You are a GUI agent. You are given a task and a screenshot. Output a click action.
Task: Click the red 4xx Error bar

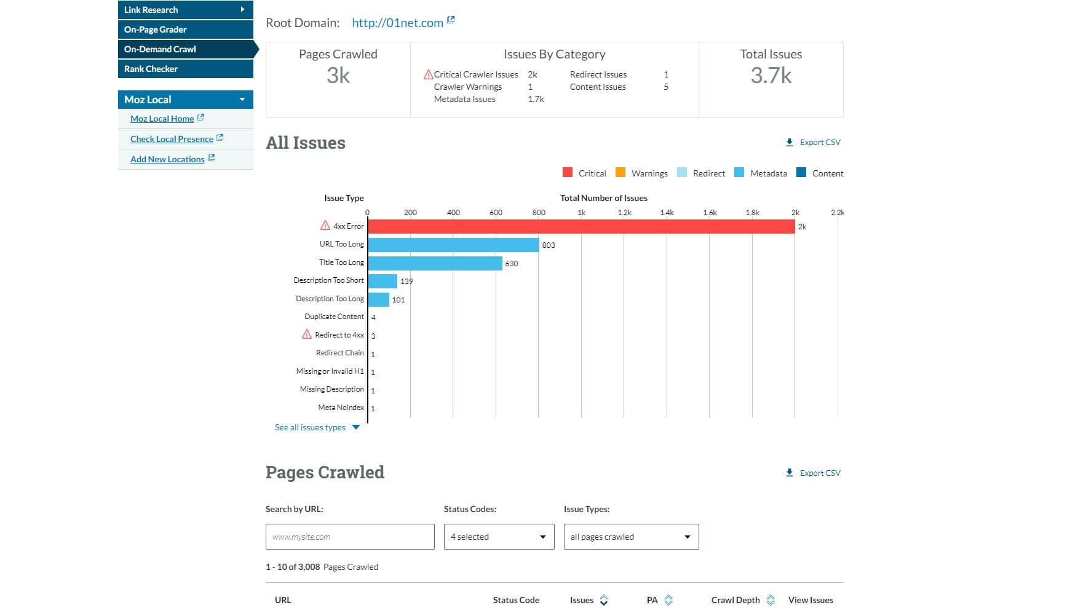coord(581,226)
